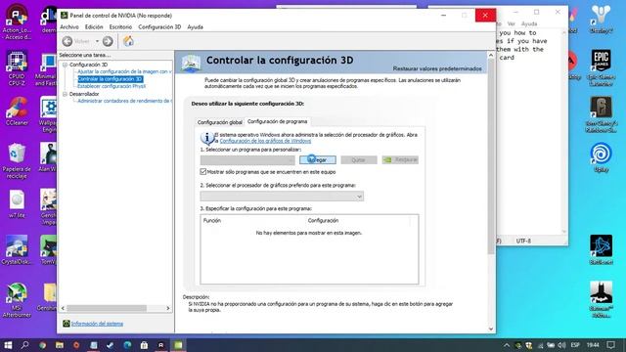Select Establecer configuración PhysX
The width and height of the screenshot is (626, 352).
[x=112, y=86]
